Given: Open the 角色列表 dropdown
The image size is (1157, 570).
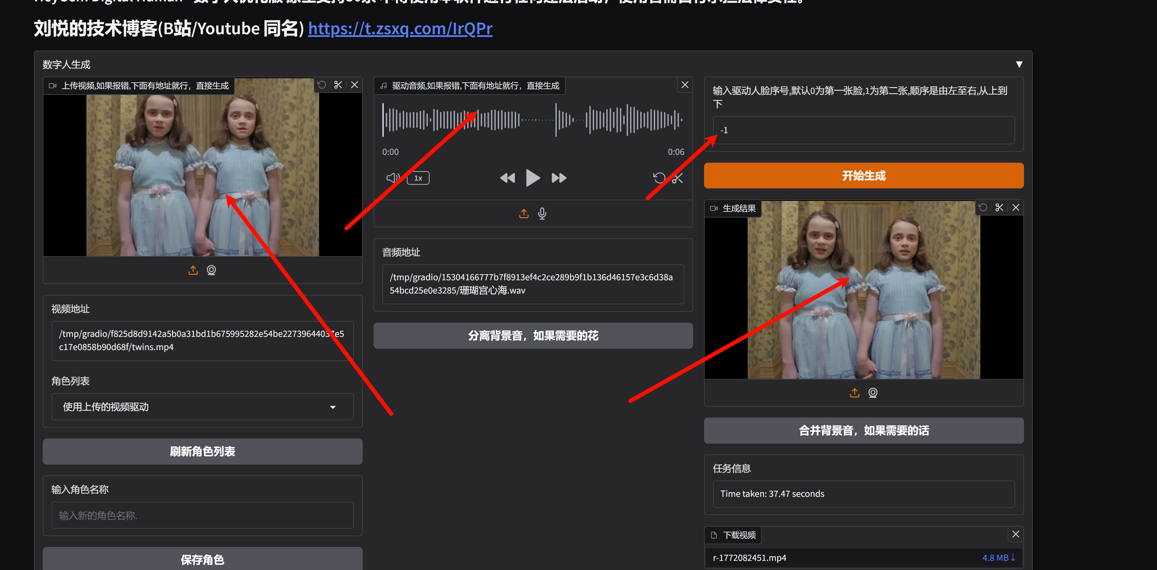Looking at the screenshot, I should pos(203,407).
